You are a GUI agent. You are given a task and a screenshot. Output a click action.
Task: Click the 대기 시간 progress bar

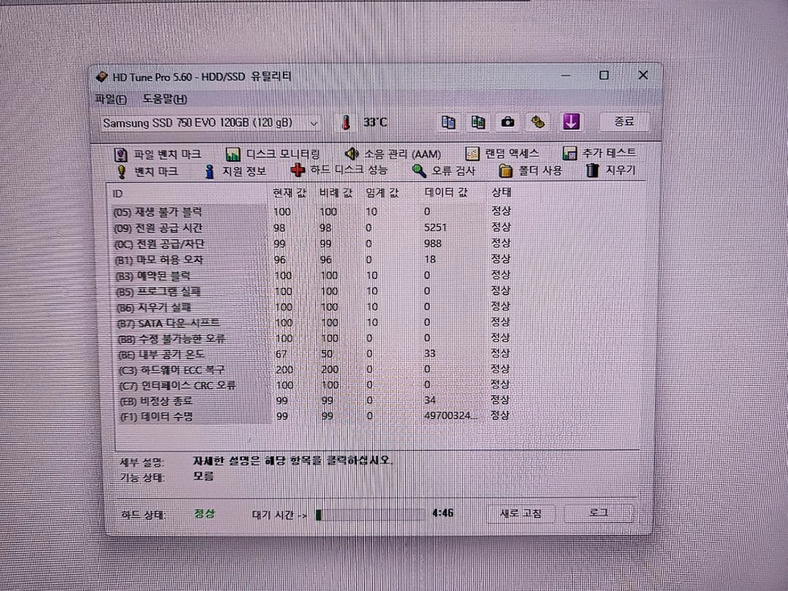(x=370, y=514)
